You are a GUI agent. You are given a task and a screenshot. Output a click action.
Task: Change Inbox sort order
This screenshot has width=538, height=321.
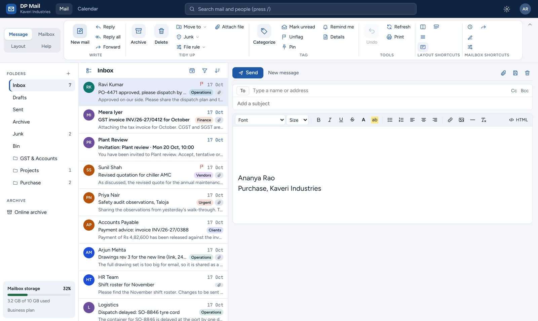pos(218,71)
